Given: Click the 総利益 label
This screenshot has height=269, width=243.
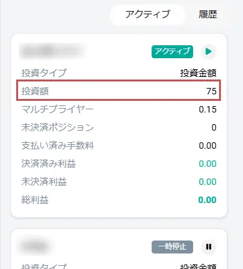Looking at the screenshot, I should coord(35,200).
